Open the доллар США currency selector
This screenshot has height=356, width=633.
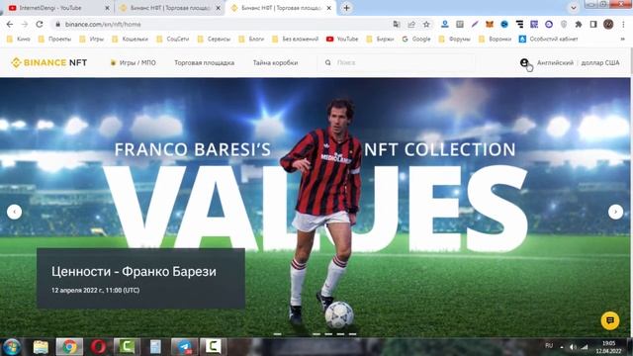[x=600, y=62]
